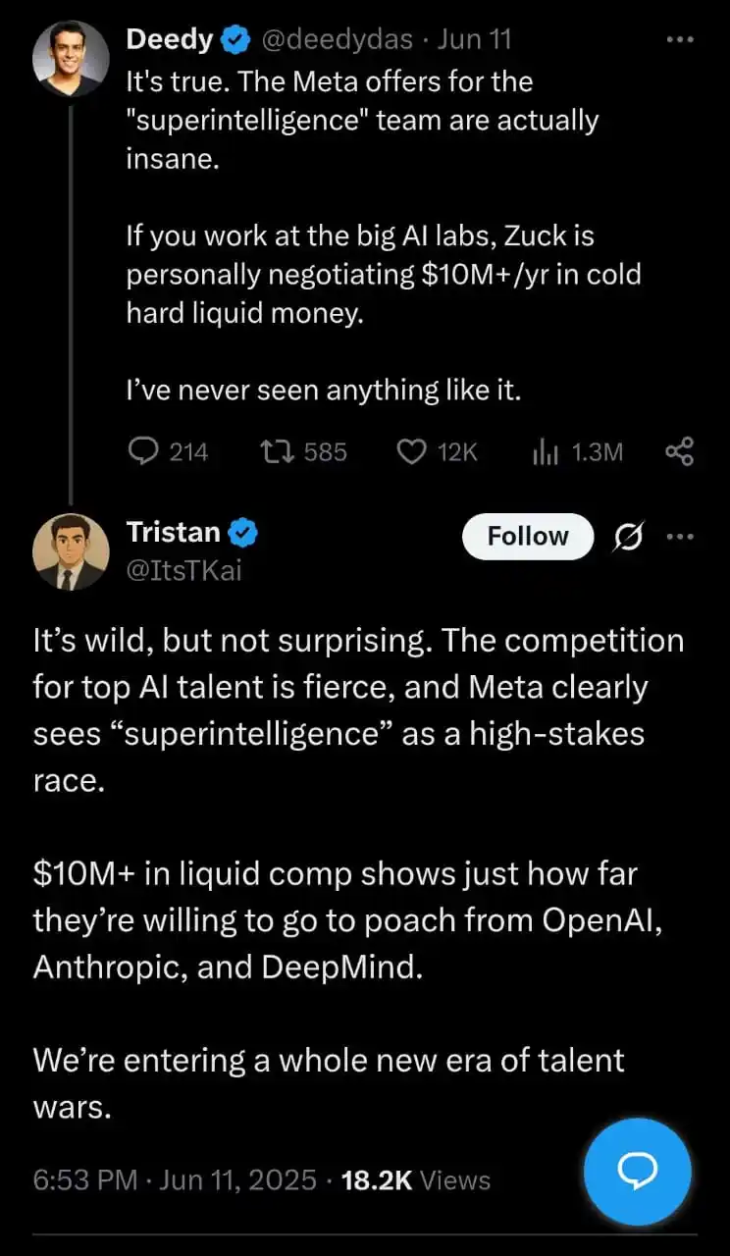This screenshot has height=1256, width=730.
Task: Ask Grok about Tristan's post
Action: 628,537
